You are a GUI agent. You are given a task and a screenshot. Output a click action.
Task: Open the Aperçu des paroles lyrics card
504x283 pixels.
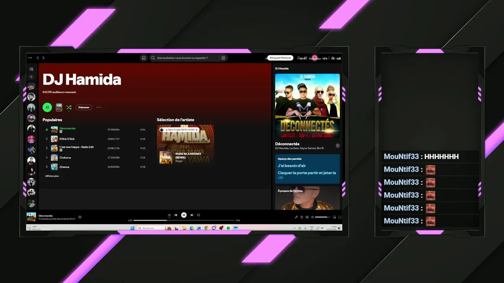click(307, 169)
